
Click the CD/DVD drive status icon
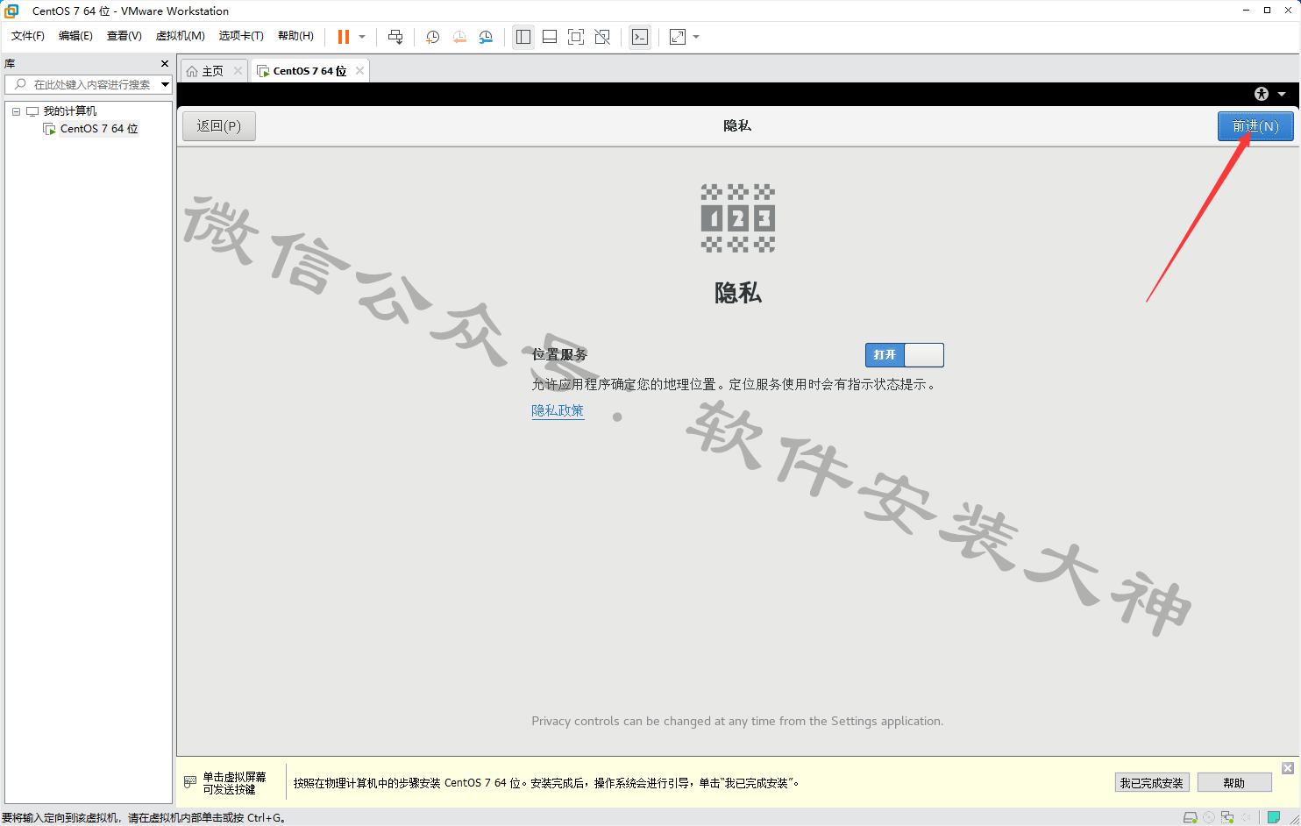pyautogui.click(x=1209, y=817)
